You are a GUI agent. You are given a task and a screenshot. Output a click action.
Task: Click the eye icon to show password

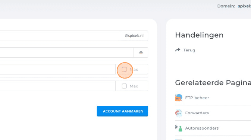[x=141, y=52]
